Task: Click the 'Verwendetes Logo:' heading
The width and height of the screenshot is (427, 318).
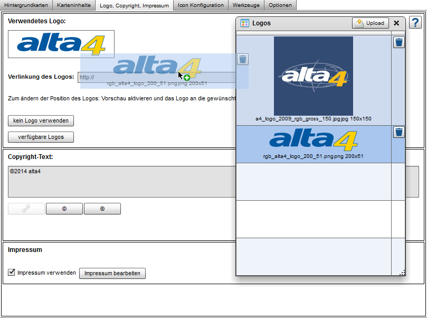Action: 37,21
